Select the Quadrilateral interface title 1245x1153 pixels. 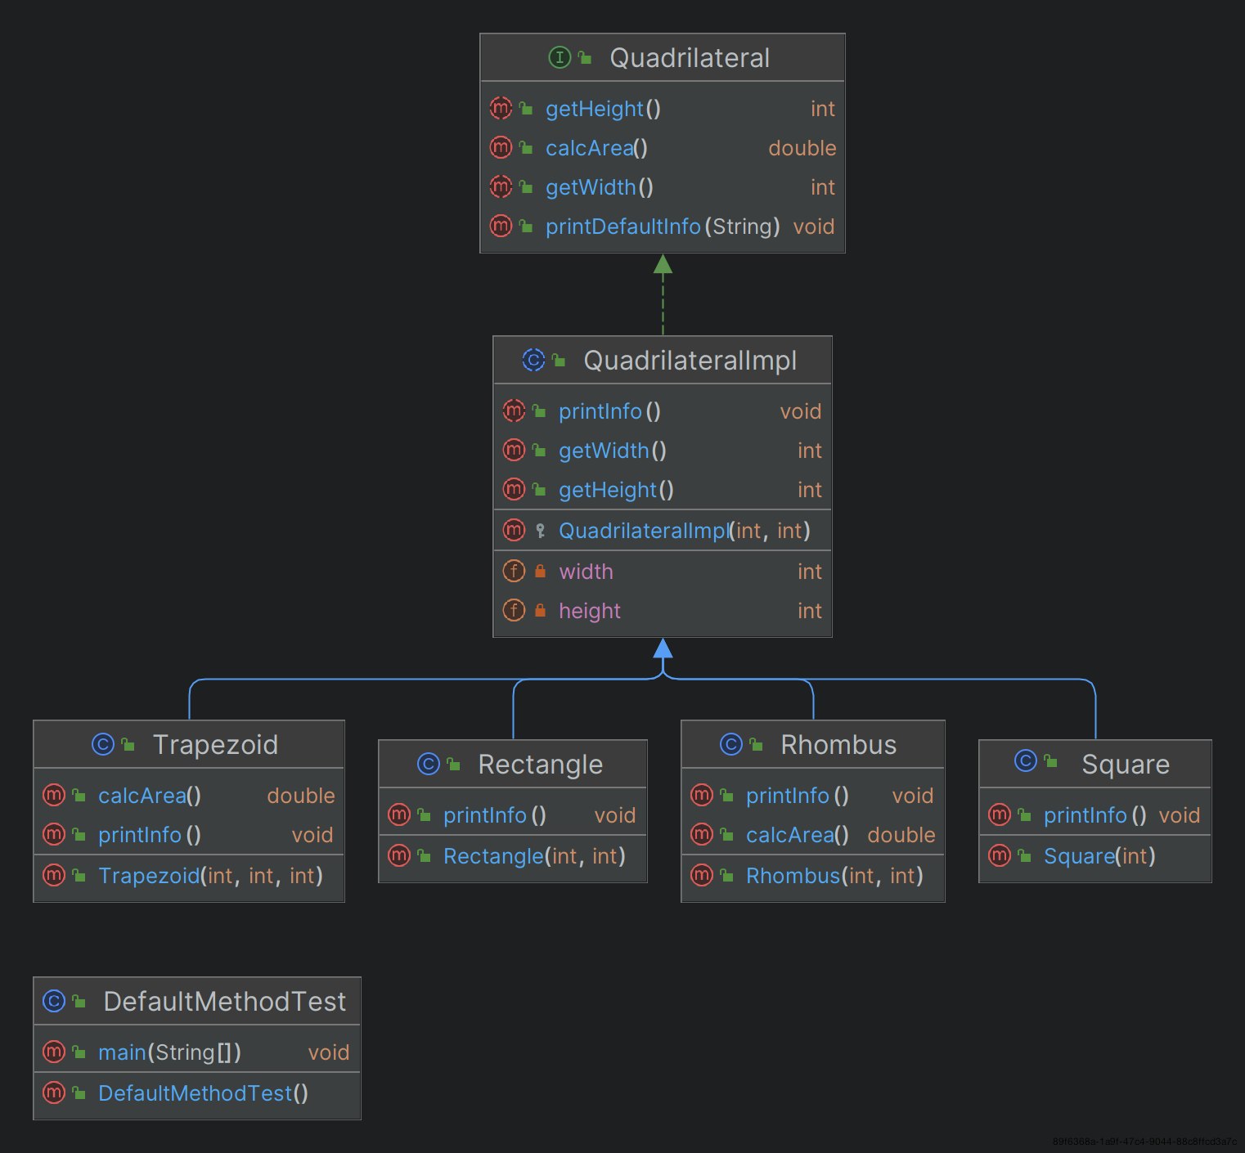click(690, 58)
